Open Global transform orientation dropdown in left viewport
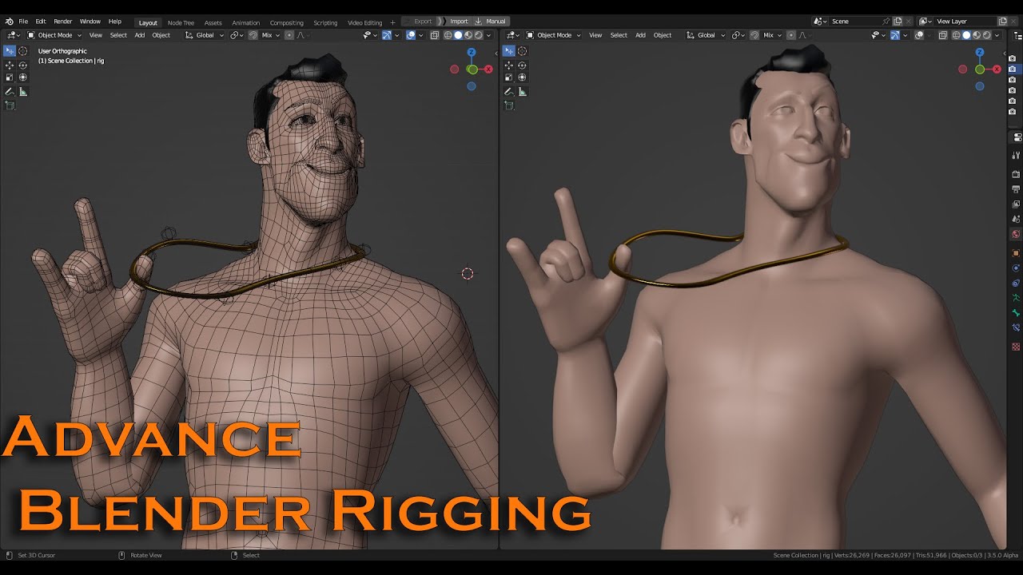The width and height of the screenshot is (1023, 575). 205,35
